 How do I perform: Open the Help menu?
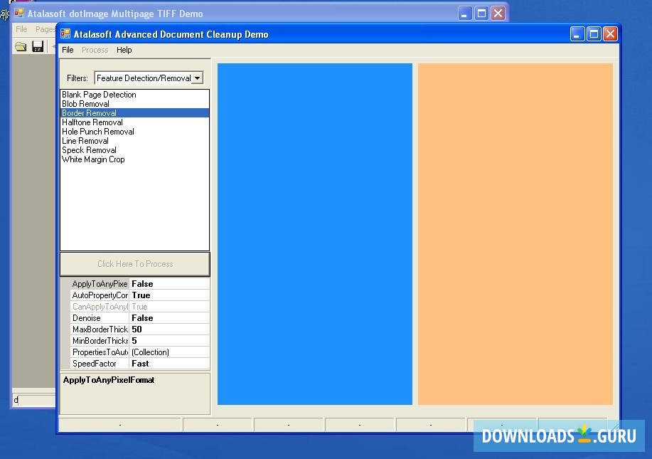(x=124, y=50)
